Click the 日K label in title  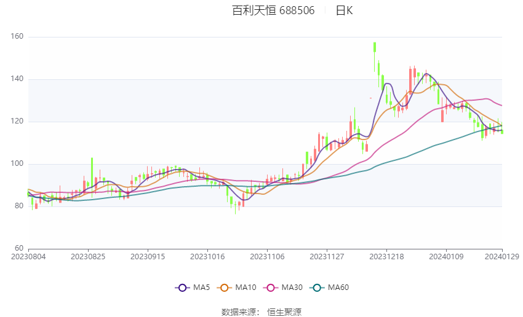(344, 10)
